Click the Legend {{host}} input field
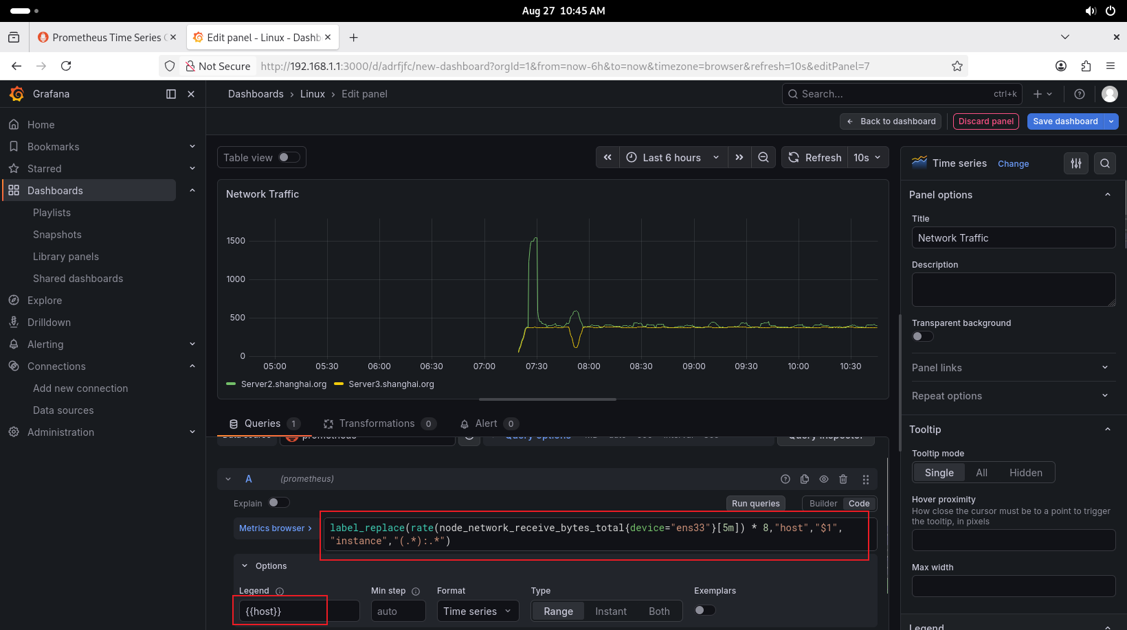 [x=299, y=611]
